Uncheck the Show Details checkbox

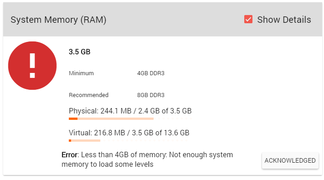click(x=248, y=20)
